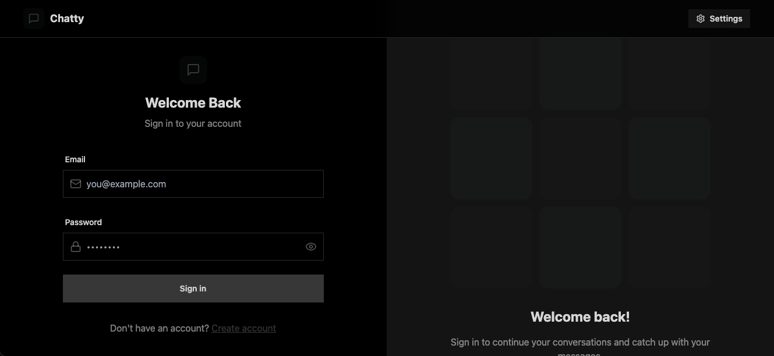
Task: Select the Welcome Back heading
Action: (193, 102)
